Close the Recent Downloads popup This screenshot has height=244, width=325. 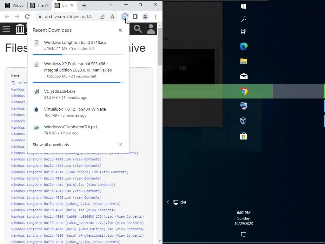(120, 30)
